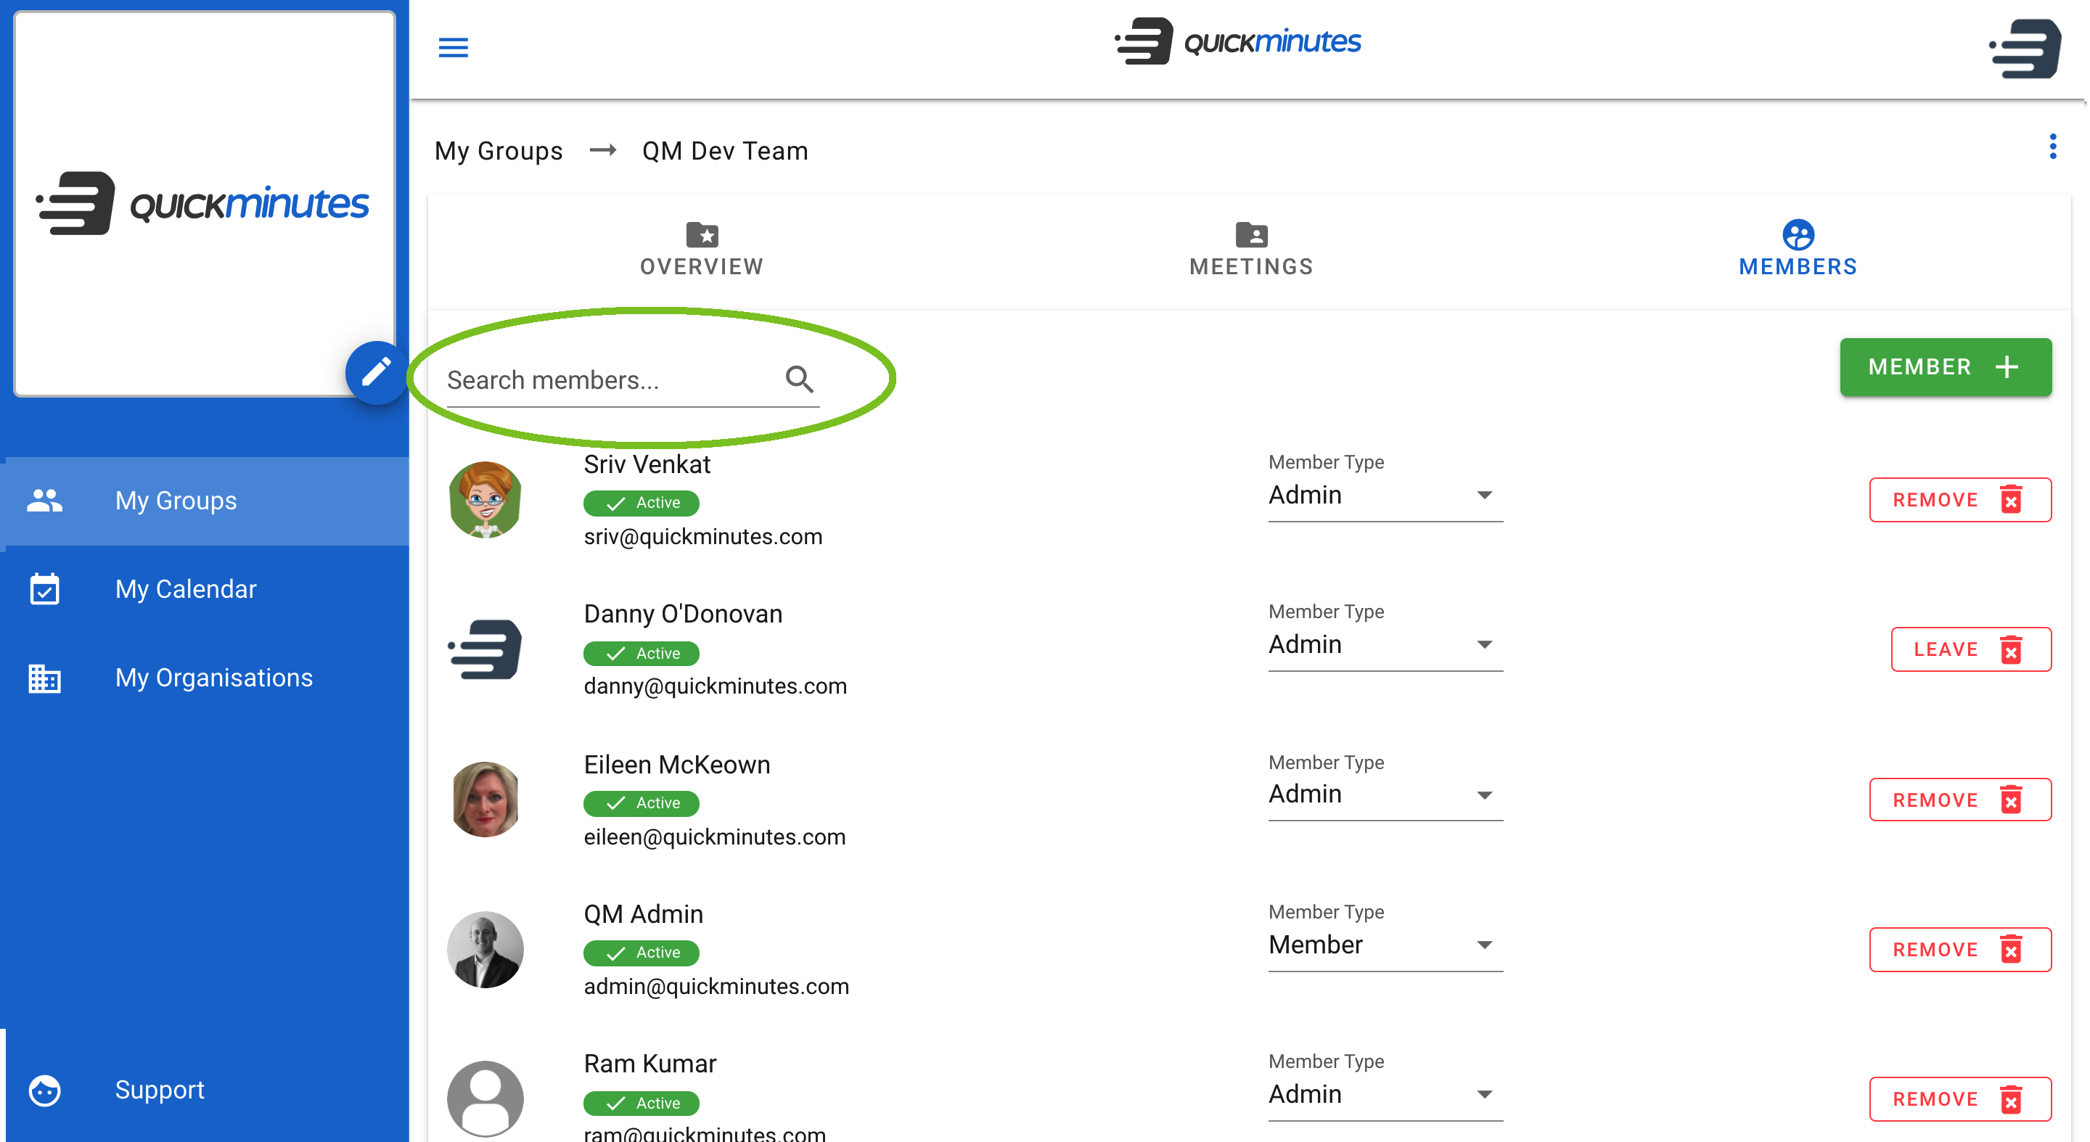Click admin@quickminutes.com email text
Viewport: 2090px width, 1142px height.
tap(716, 987)
